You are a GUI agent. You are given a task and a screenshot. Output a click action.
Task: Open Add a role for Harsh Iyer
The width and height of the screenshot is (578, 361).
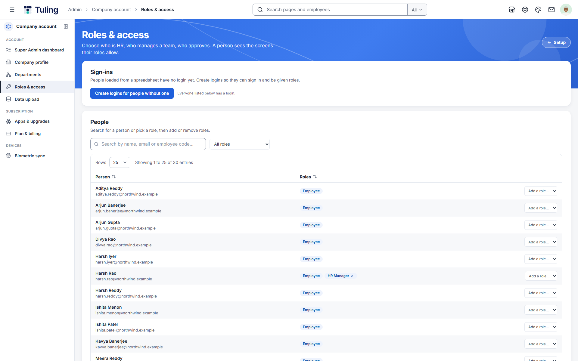(541, 259)
